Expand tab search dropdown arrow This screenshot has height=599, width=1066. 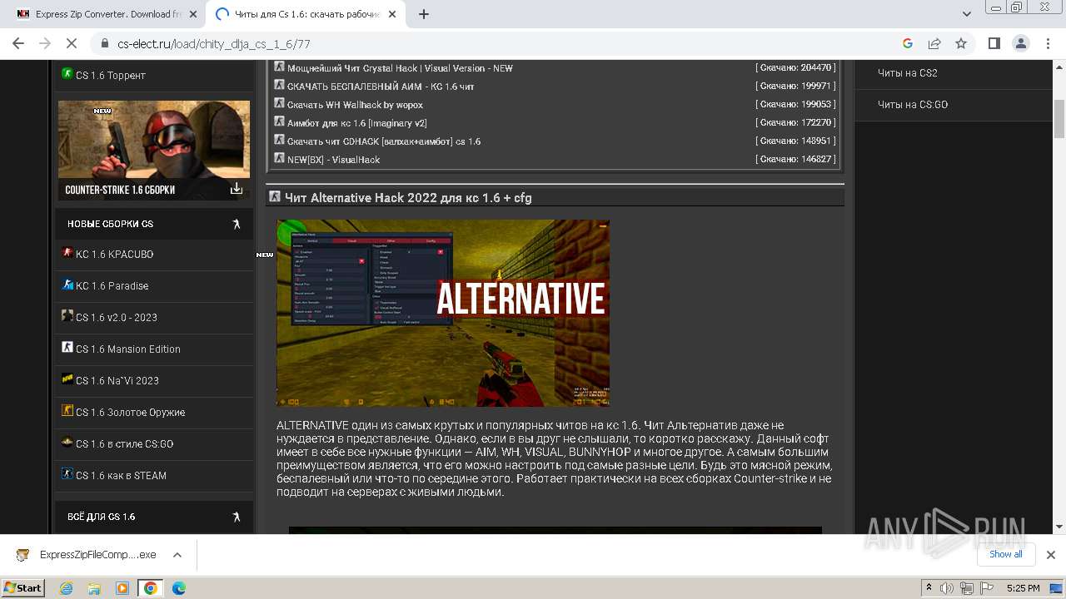tap(966, 14)
